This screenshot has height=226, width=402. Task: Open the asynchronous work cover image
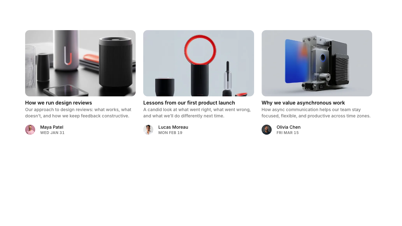click(x=317, y=63)
